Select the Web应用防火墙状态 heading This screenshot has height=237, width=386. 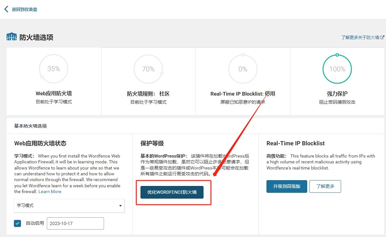click(40, 143)
